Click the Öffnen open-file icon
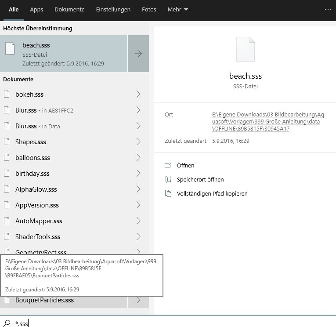336x327 pixels. pos(167,166)
